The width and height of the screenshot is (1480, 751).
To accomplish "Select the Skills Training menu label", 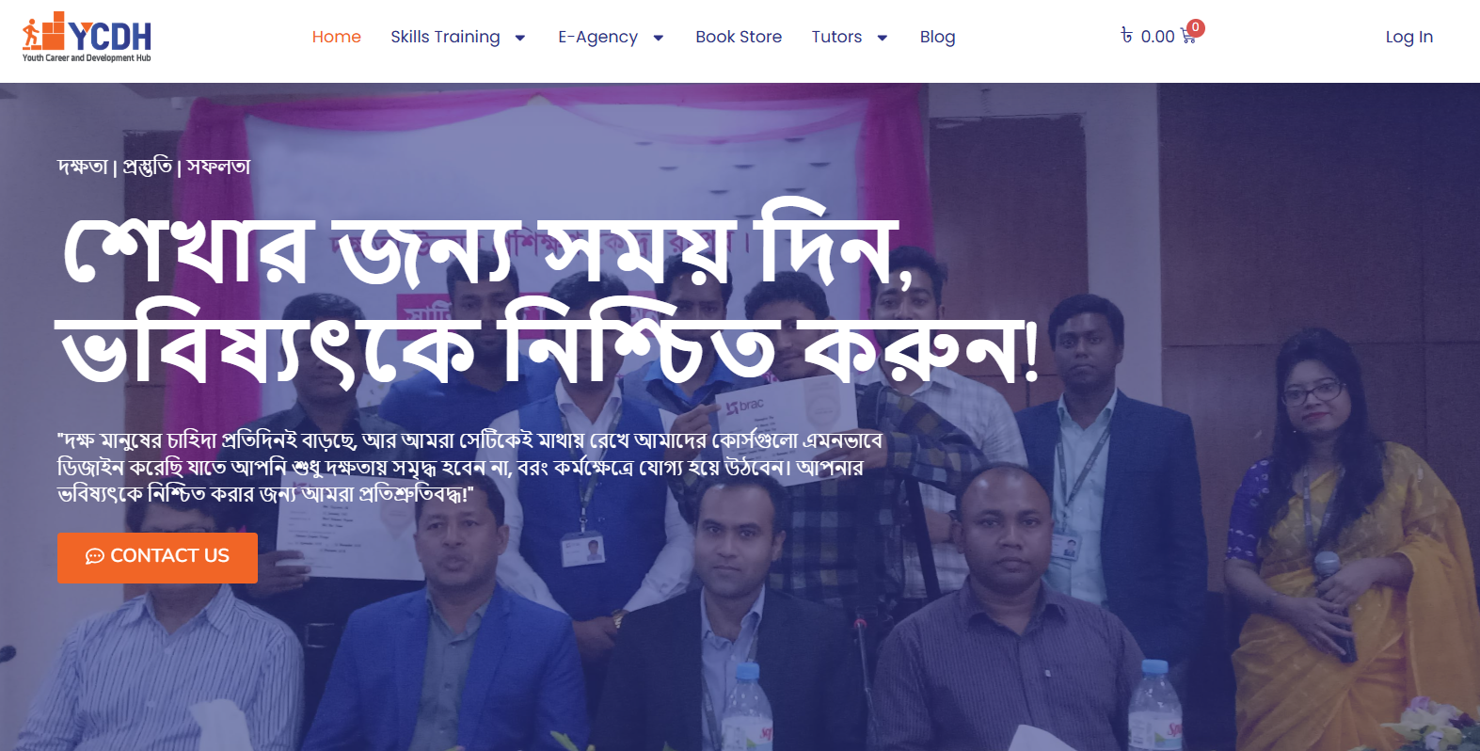I will [445, 37].
